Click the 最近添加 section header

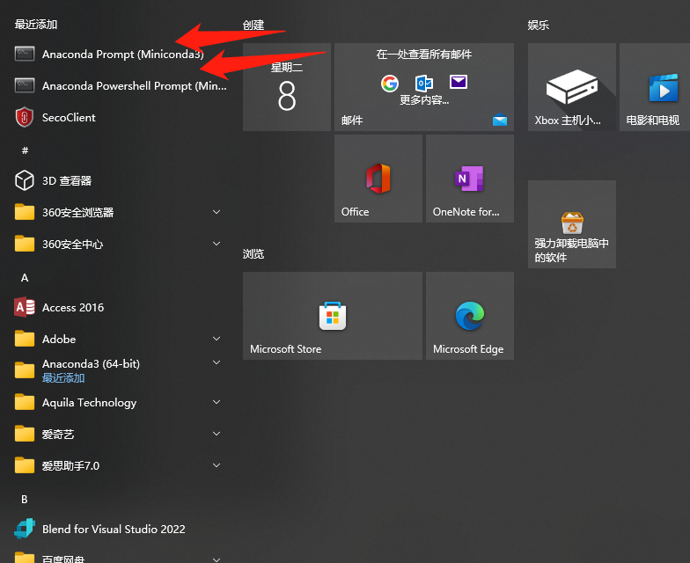(x=36, y=25)
